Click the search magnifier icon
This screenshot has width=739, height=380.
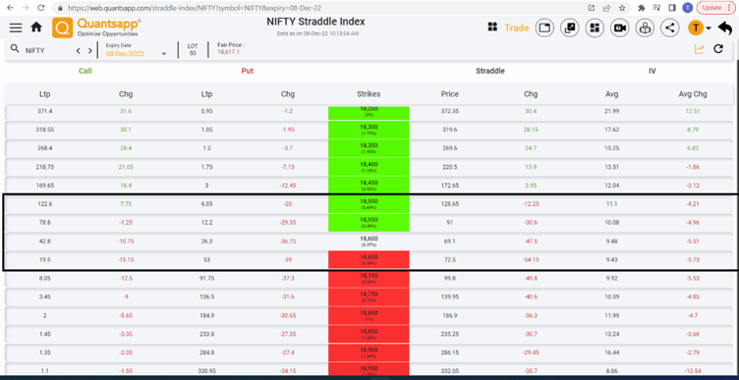15,49
